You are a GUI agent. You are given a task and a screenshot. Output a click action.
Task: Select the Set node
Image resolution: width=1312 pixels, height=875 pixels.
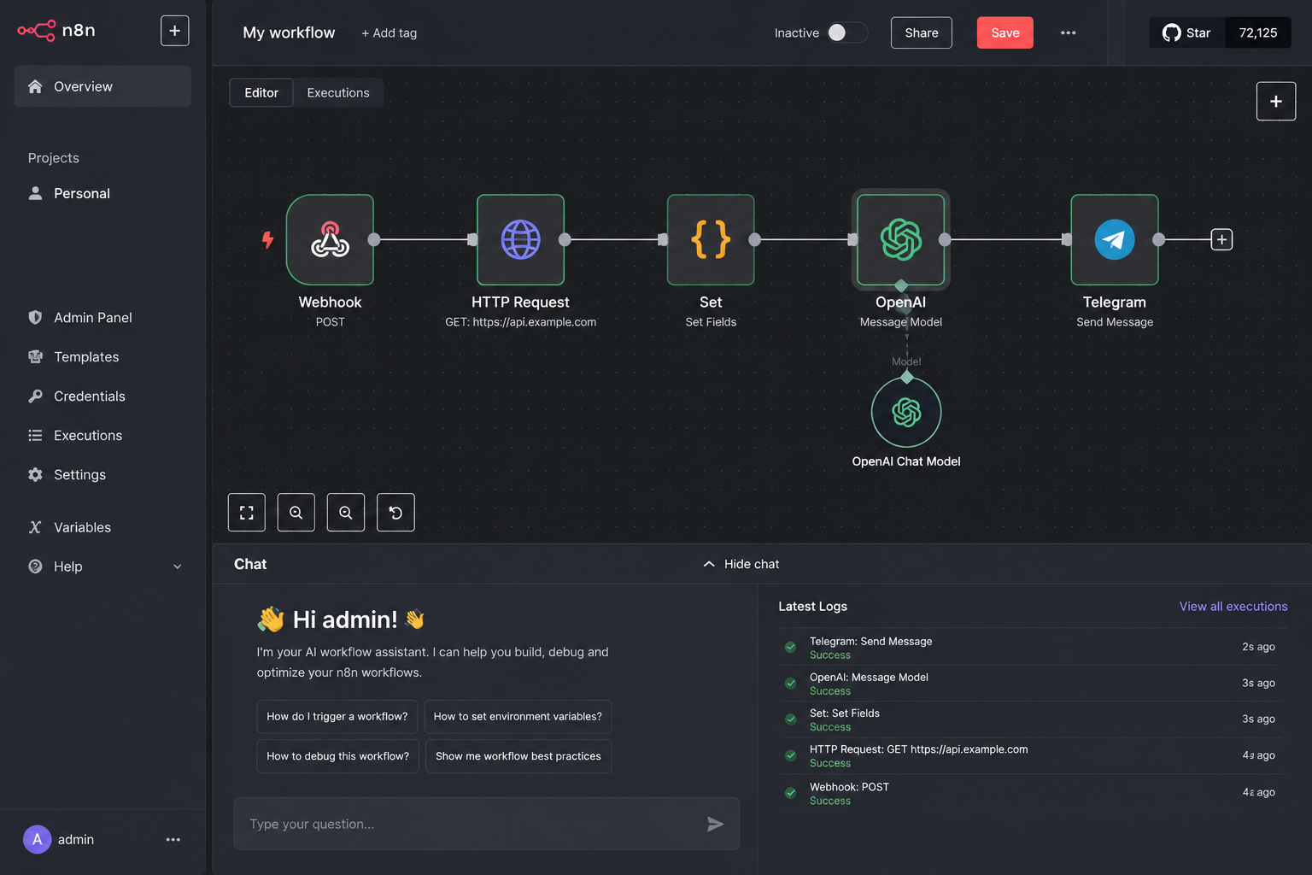click(711, 239)
